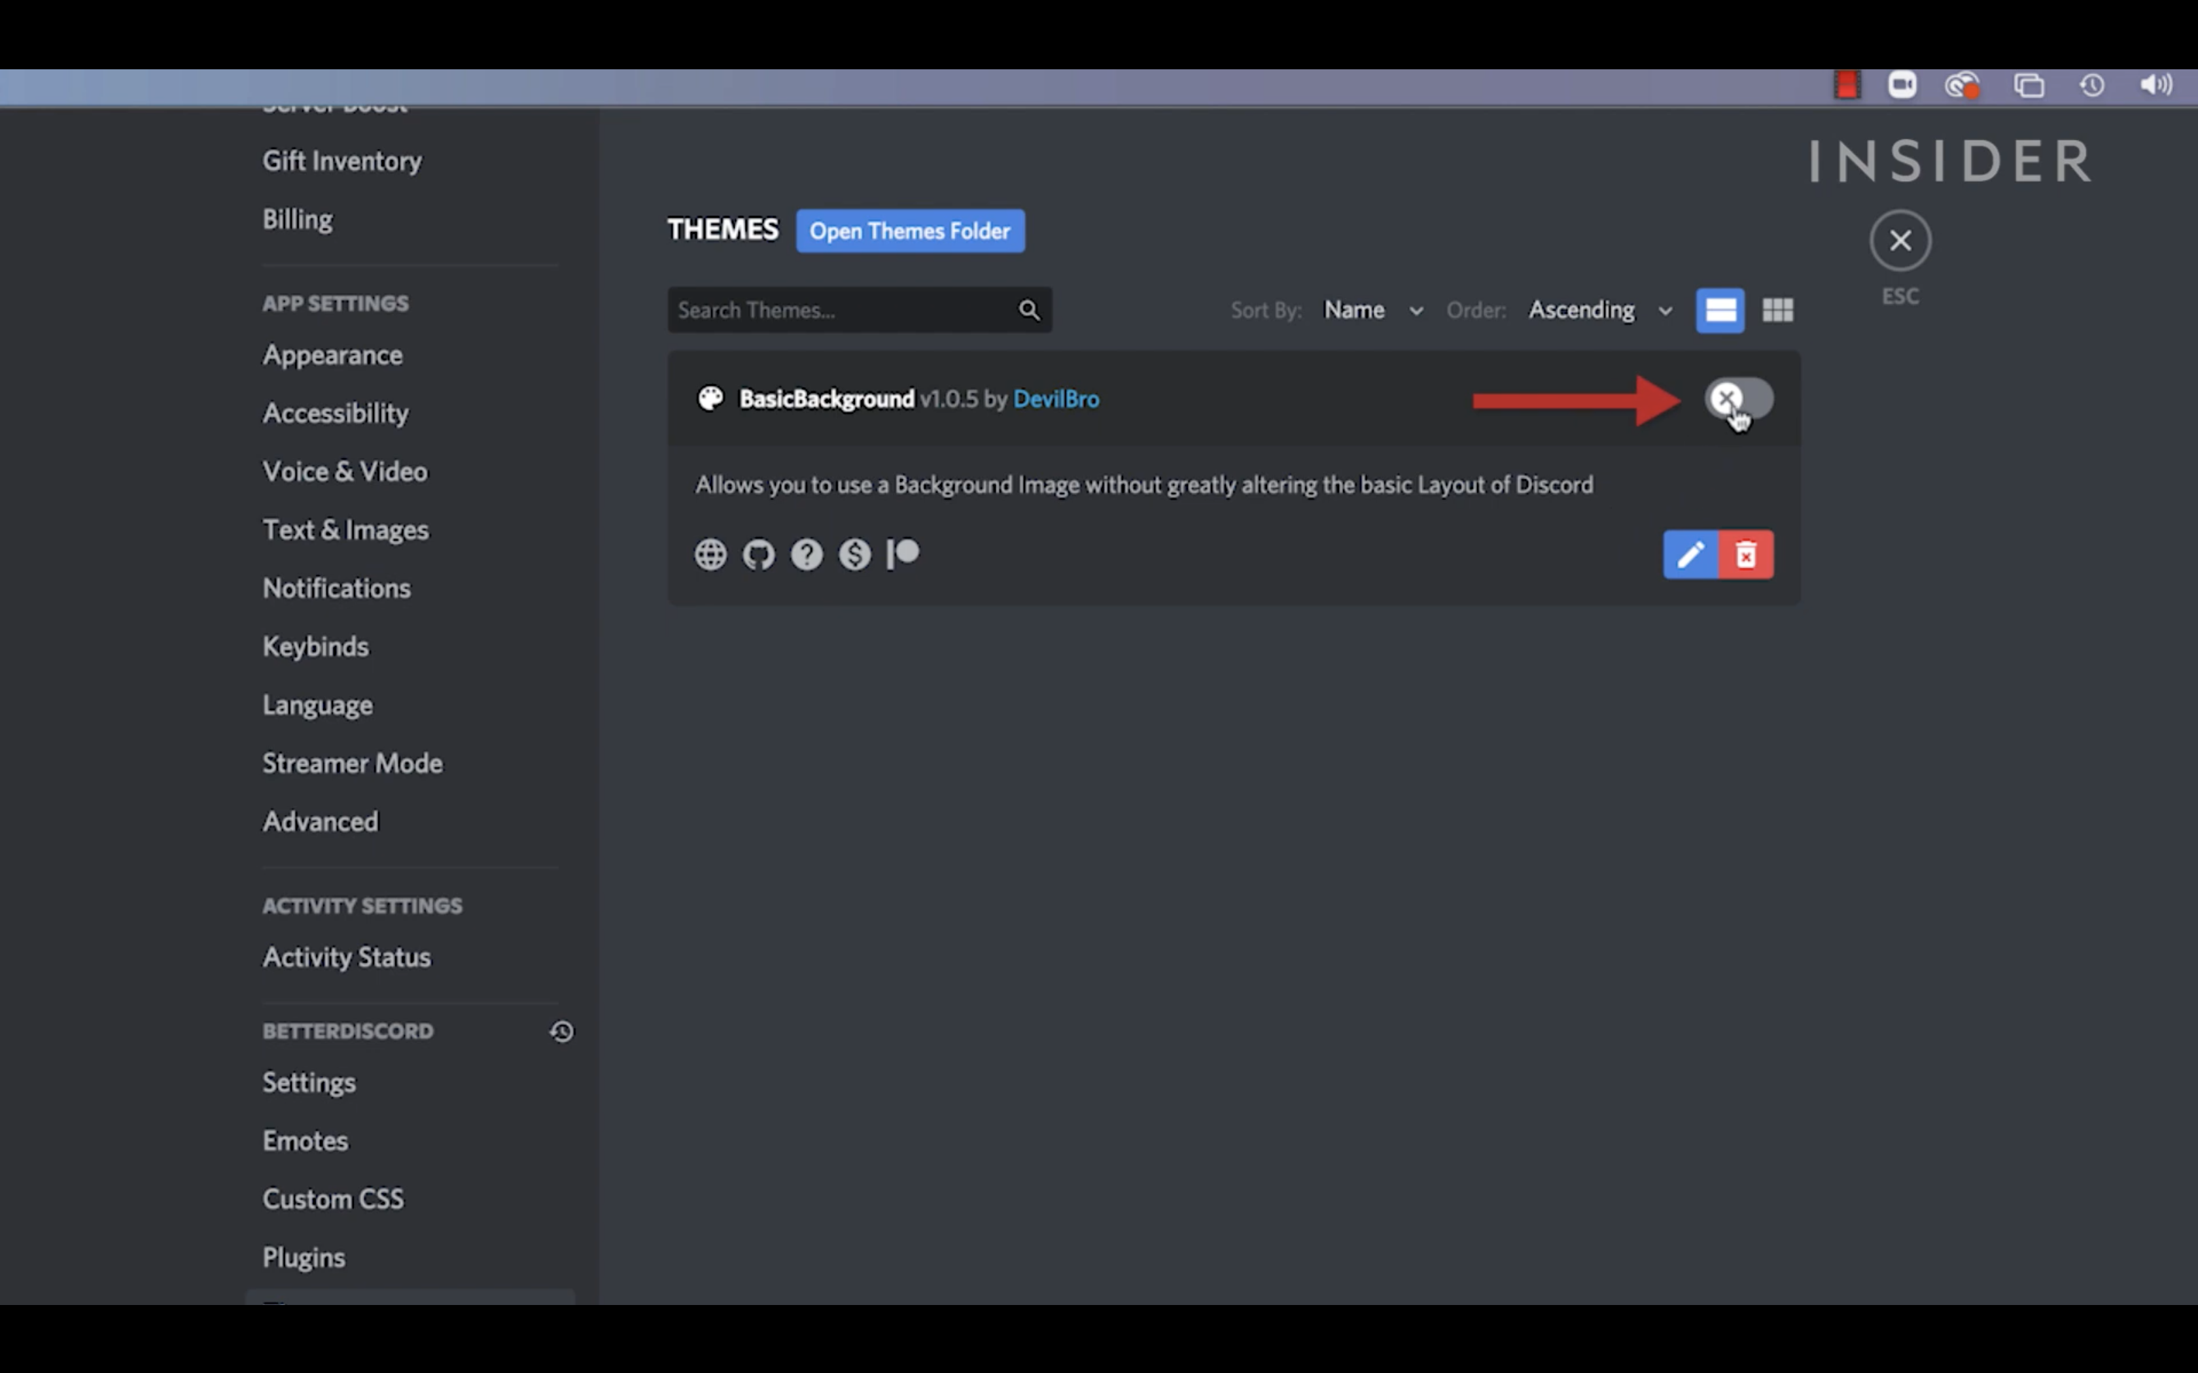The image size is (2198, 1373).
Task: Navigate to BetterDiscord Settings
Action: 309,1082
